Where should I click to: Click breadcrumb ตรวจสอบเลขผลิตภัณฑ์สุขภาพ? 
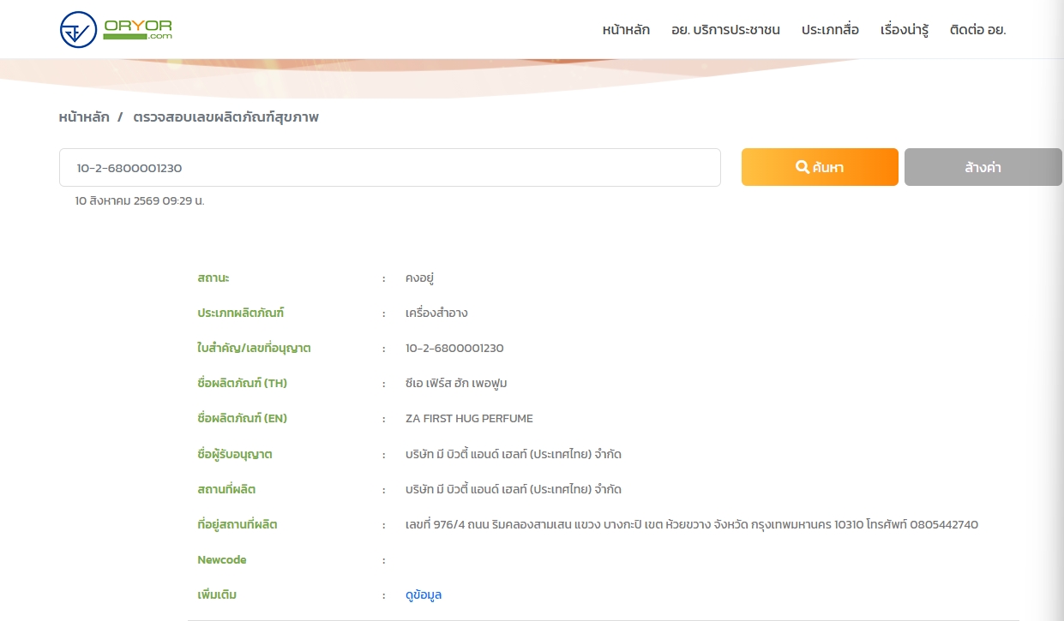coord(225,117)
